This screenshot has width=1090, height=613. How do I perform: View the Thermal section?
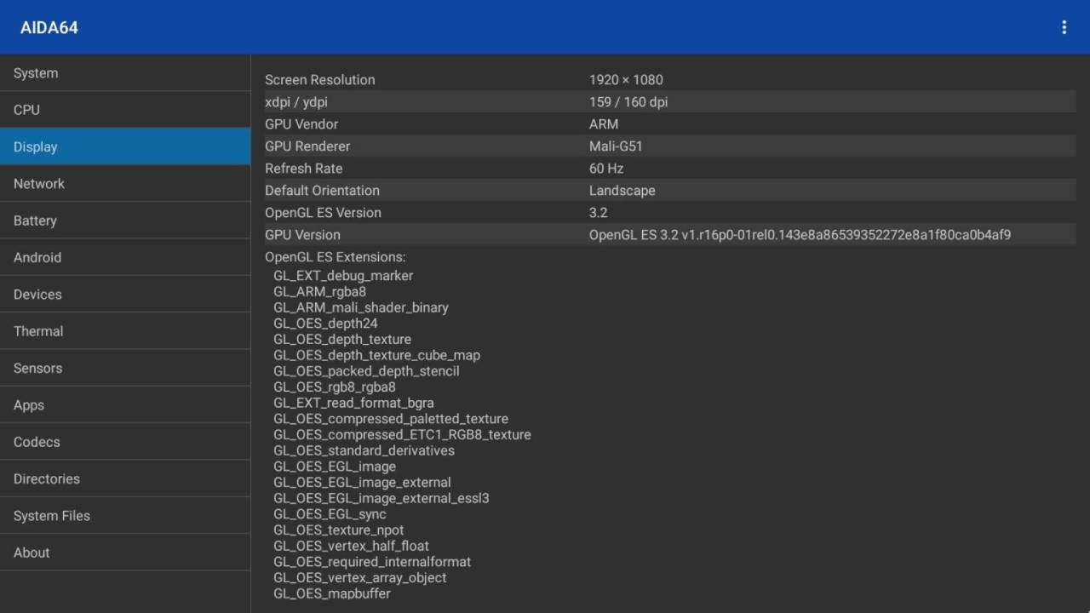pos(125,331)
